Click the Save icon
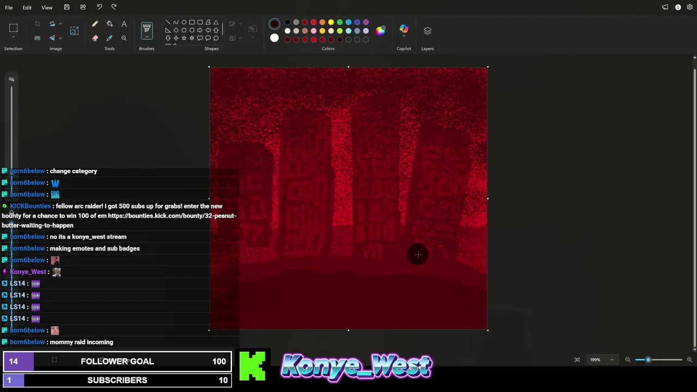Viewport: 697px width, 392px height. tap(66, 7)
